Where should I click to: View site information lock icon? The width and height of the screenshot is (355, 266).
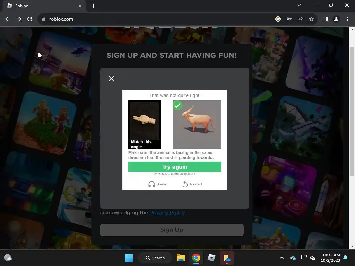point(44,19)
